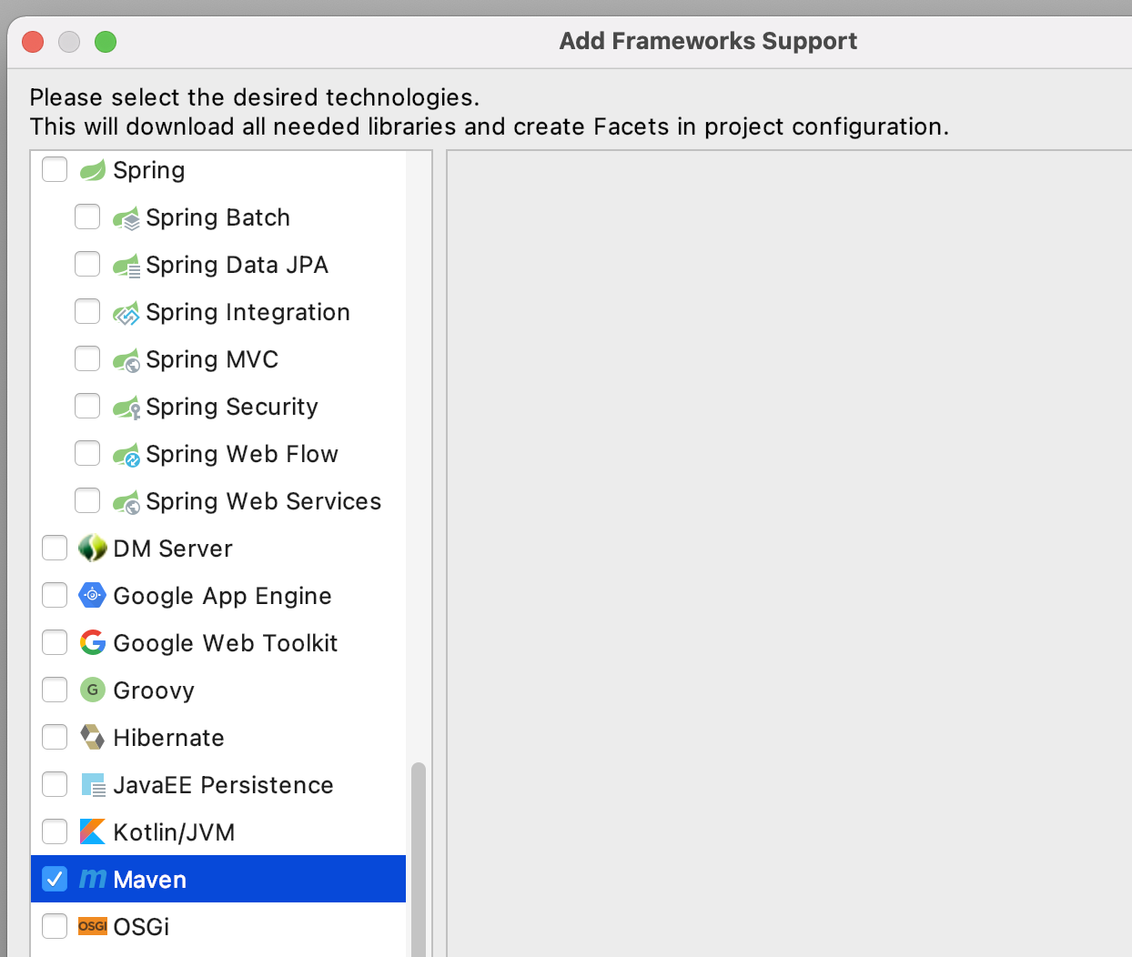Tick the Kotlin/JVM checkbox
This screenshot has height=957, width=1132.
point(55,831)
